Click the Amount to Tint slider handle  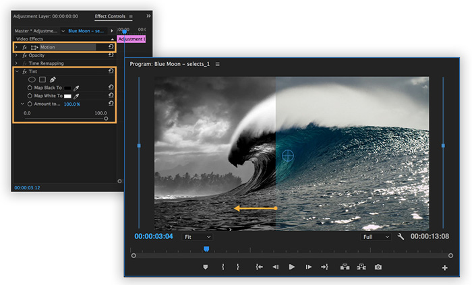pyautogui.click(x=106, y=119)
